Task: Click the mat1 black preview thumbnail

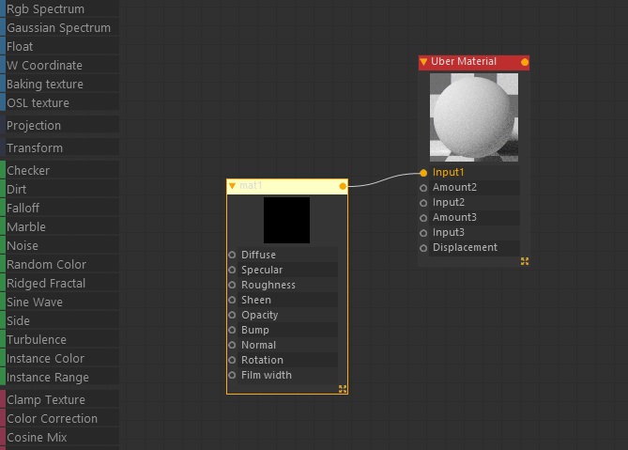Action: (286, 220)
